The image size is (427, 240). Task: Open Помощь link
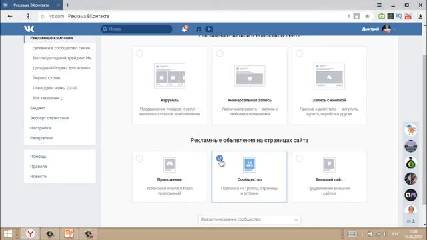tap(38, 157)
